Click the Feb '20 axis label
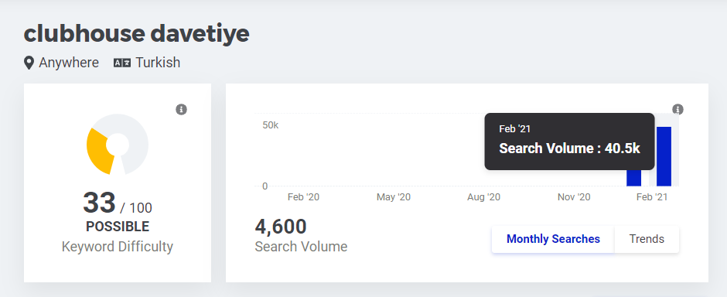 pos(303,197)
